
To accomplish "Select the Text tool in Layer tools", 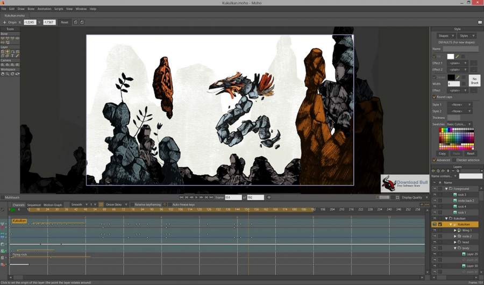I will pos(12,56).
